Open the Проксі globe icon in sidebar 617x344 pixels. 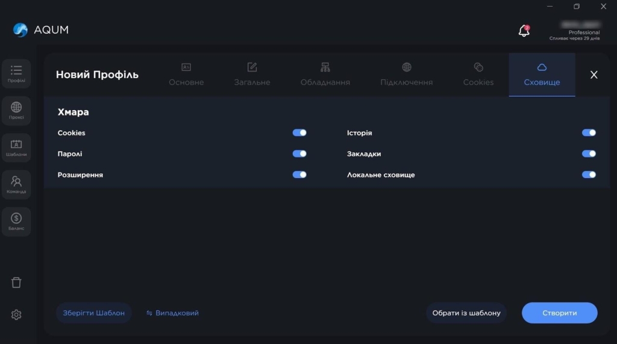[16, 111]
